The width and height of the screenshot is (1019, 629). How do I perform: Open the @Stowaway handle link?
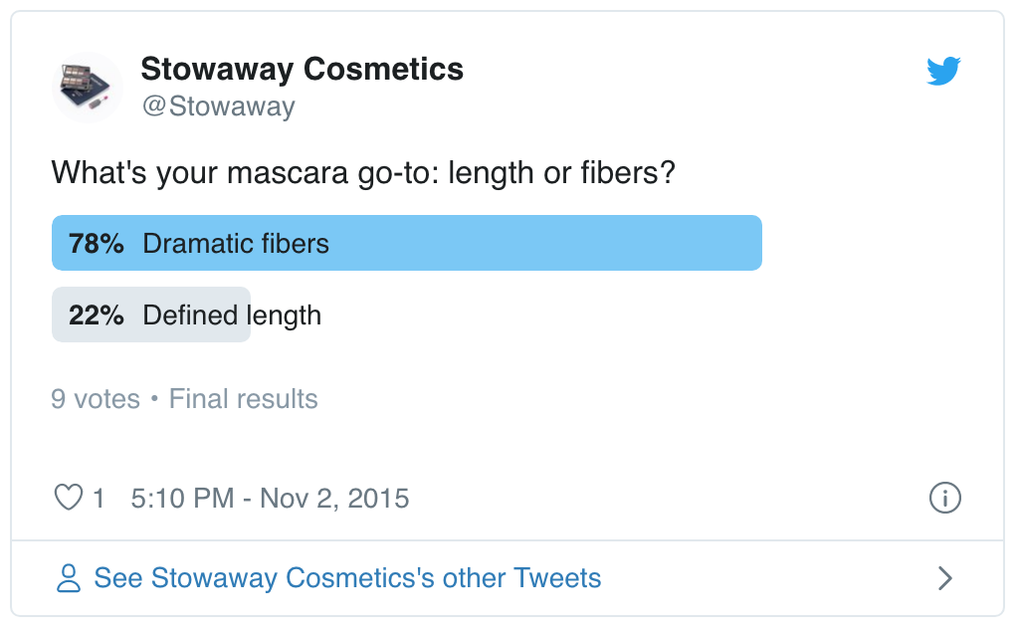click(x=218, y=105)
